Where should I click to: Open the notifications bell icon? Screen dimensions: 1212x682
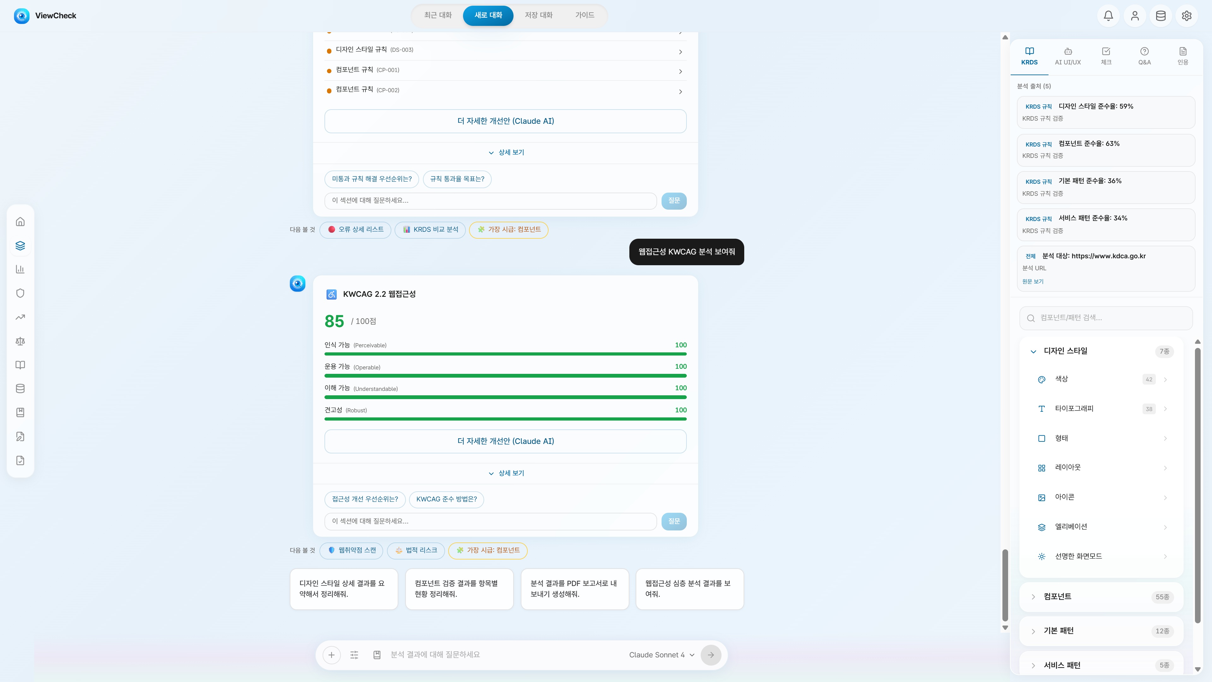pos(1108,15)
